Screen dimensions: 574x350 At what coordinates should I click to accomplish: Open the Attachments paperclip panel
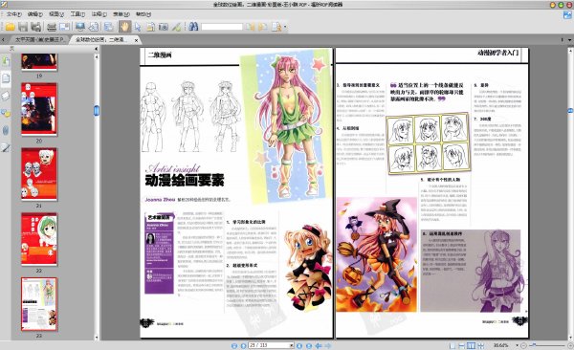[x=6, y=130]
